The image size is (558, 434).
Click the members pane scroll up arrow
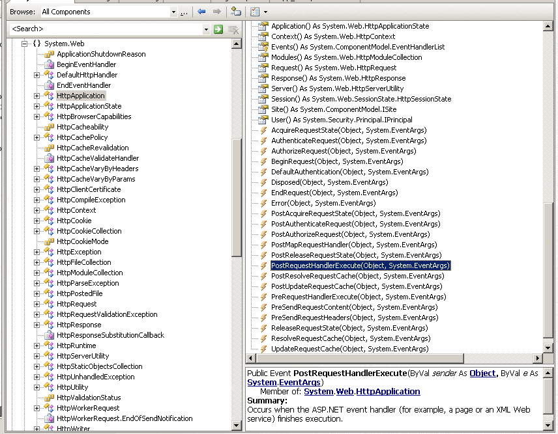coord(548,26)
